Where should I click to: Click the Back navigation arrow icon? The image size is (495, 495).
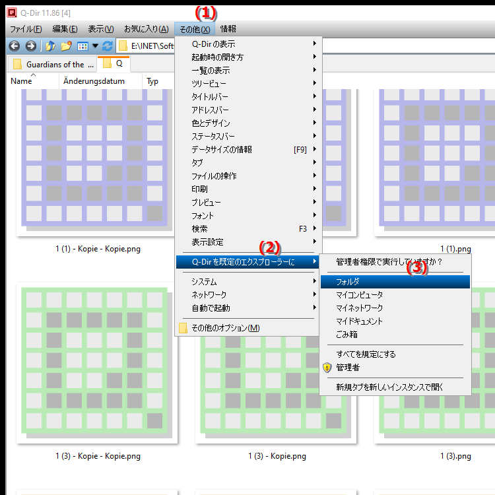(13, 46)
